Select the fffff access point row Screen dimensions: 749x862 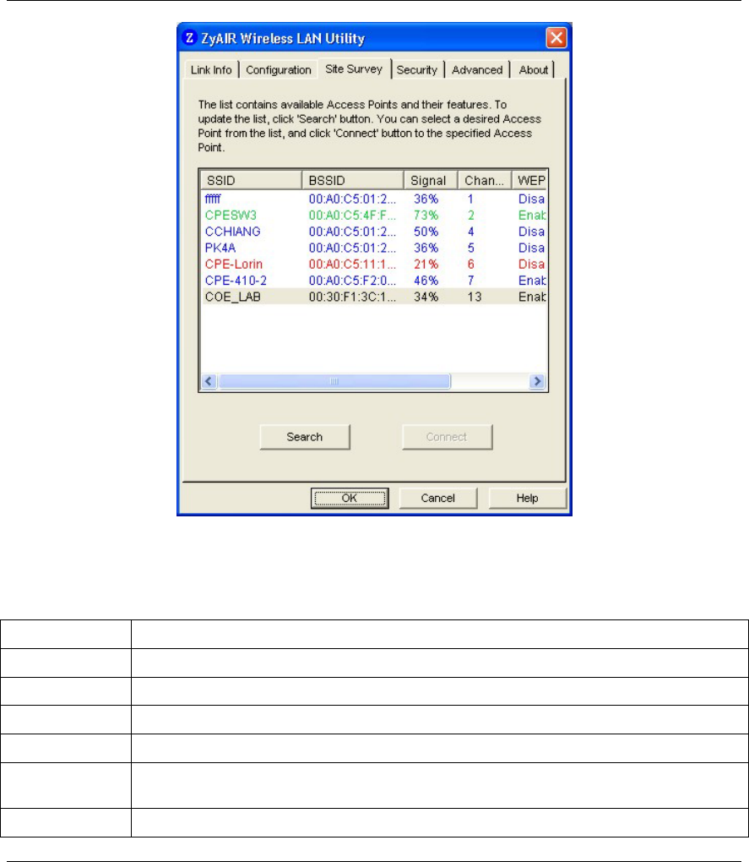coord(375,199)
